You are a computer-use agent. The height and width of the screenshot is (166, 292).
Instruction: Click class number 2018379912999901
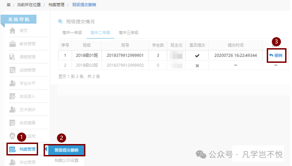(x=125, y=55)
